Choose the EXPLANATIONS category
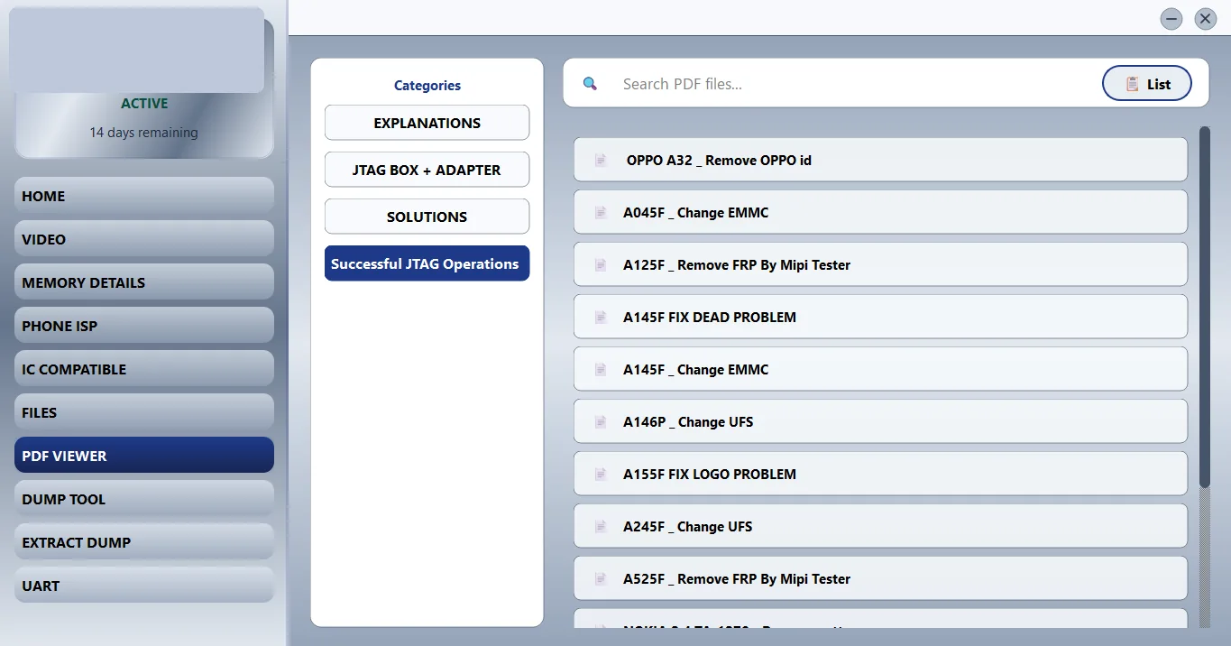The image size is (1231, 646). tap(427, 123)
